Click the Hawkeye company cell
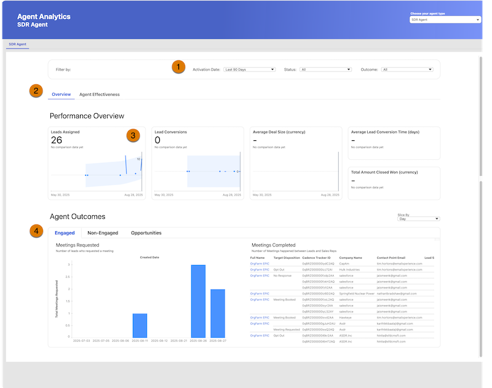 [345, 317]
